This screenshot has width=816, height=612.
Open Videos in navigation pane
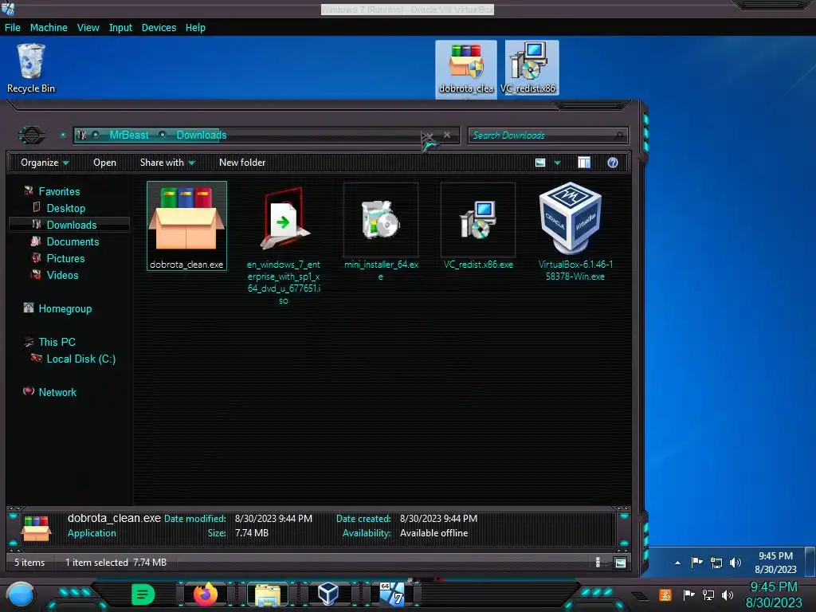pos(62,275)
